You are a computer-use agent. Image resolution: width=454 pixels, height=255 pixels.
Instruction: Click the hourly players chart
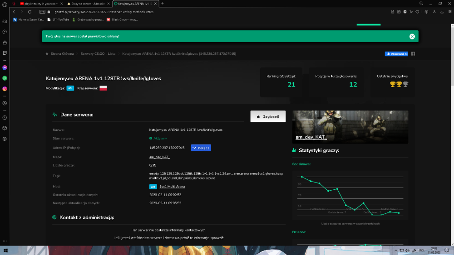[350, 195]
